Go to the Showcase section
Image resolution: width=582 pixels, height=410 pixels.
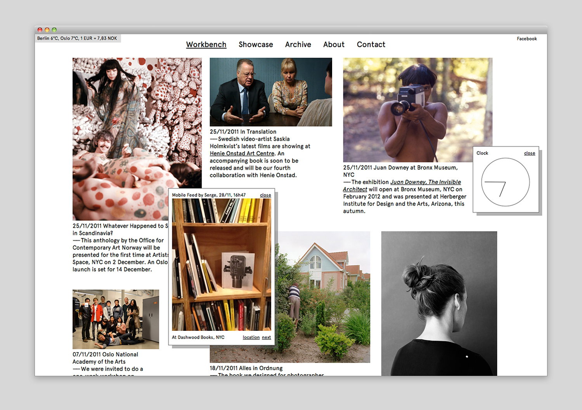point(256,45)
